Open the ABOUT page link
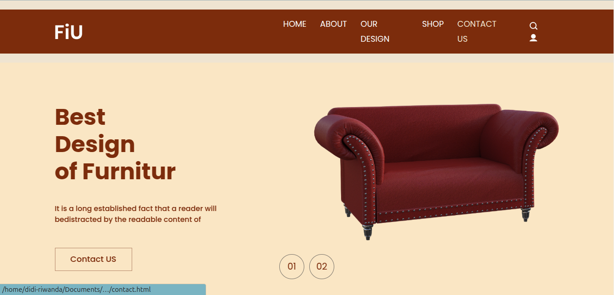This screenshot has width=614, height=295. tap(333, 24)
